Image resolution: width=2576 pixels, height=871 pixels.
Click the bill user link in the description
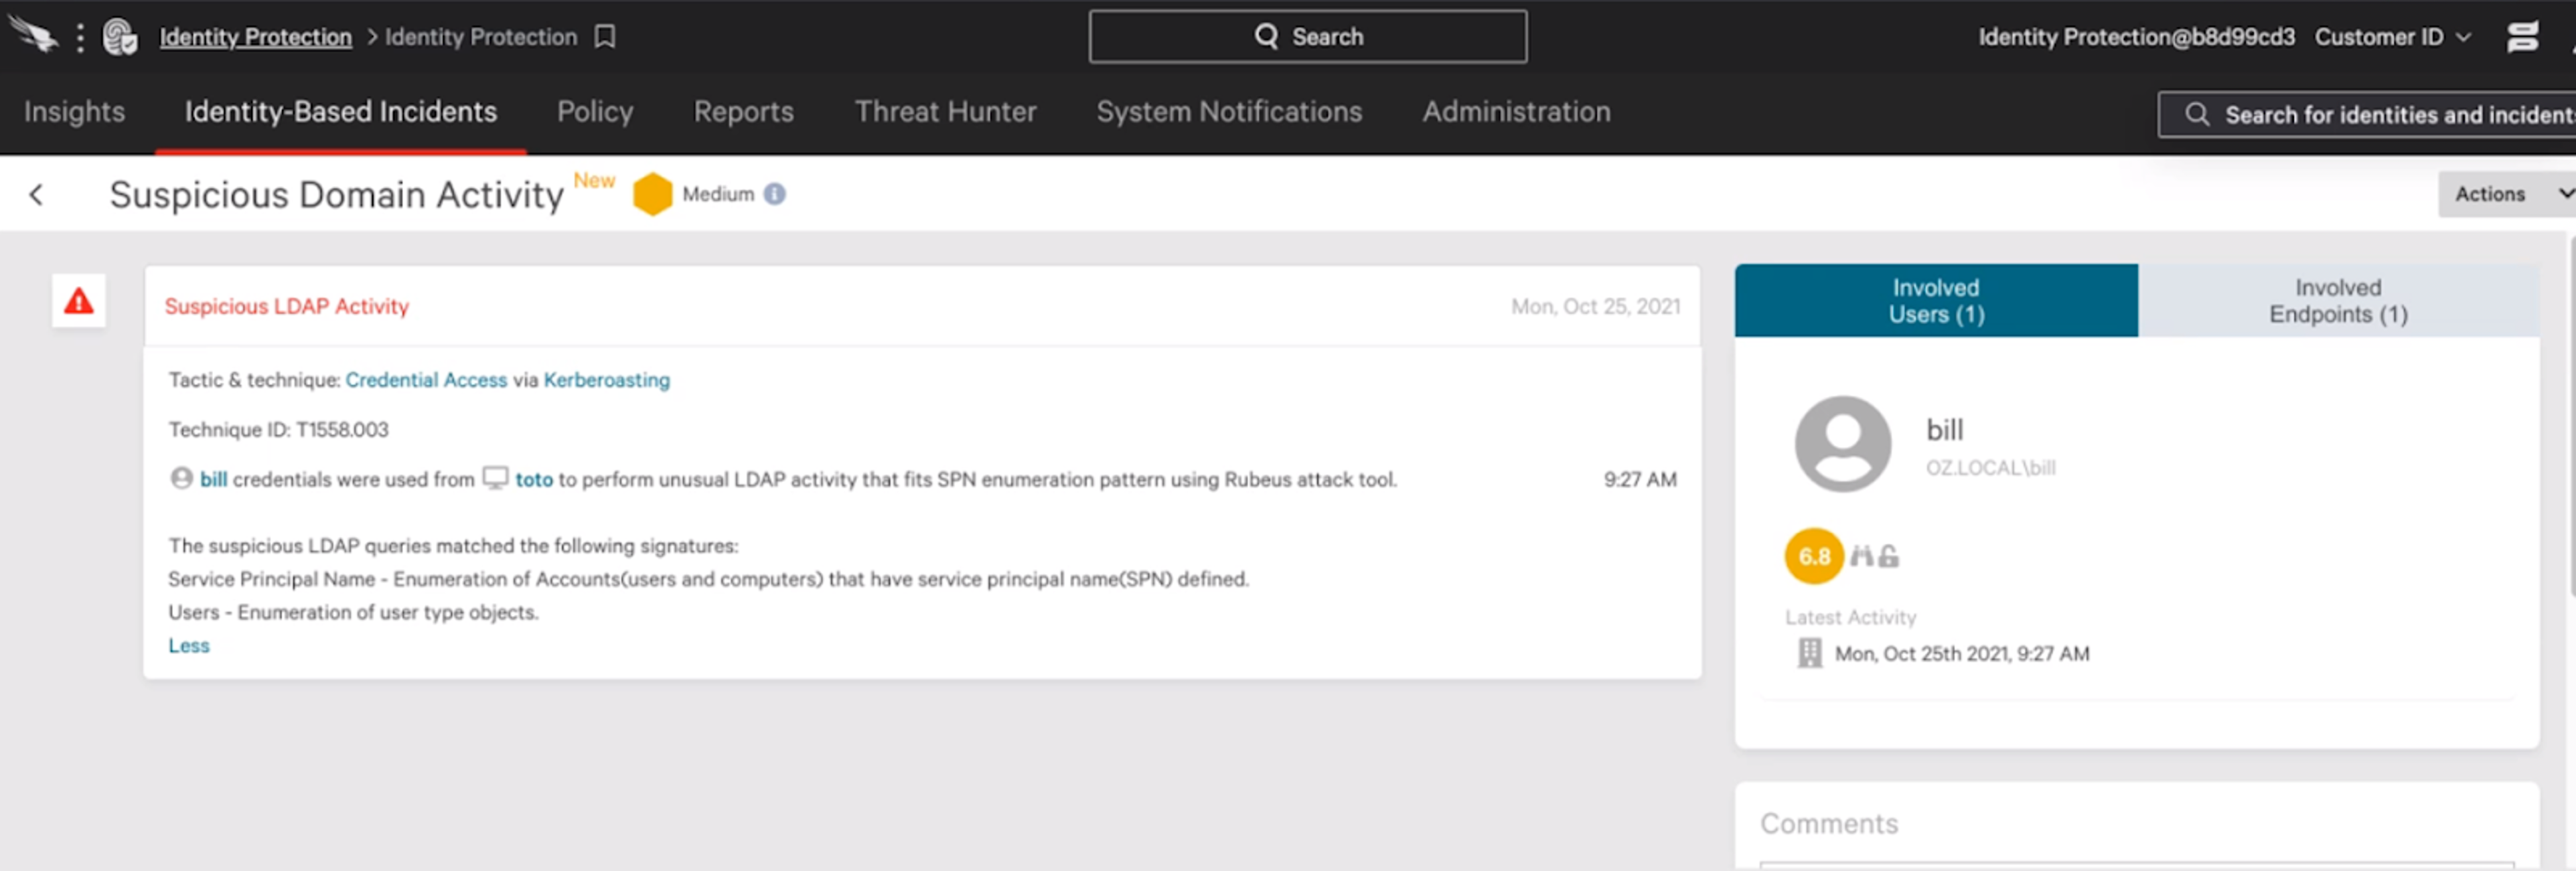click(x=213, y=479)
